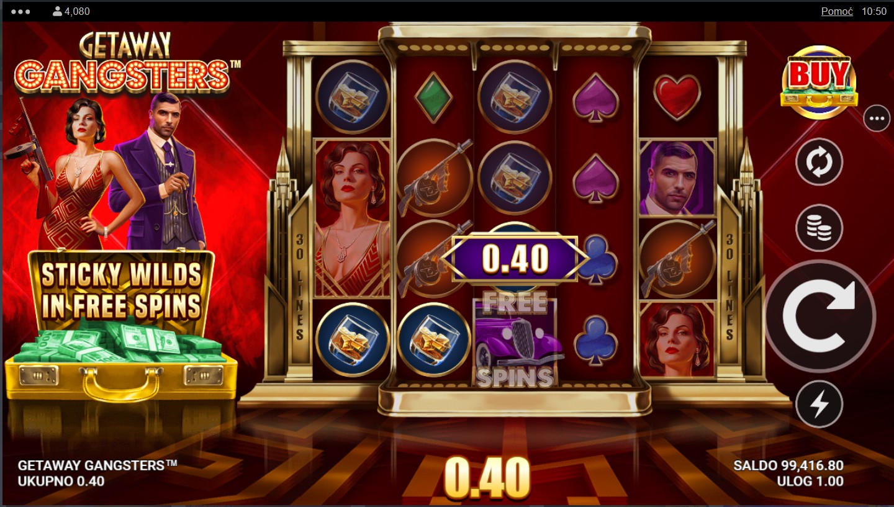This screenshot has height=507, width=894.
Task: Click the red heart symbol
Action: [x=677, y=97]
